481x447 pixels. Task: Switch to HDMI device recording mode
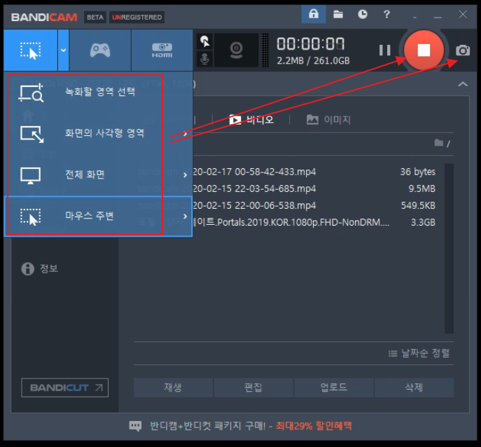coord(162,50)
